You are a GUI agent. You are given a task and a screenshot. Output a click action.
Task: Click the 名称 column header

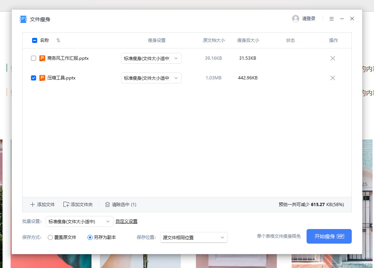tap(44, 40)
